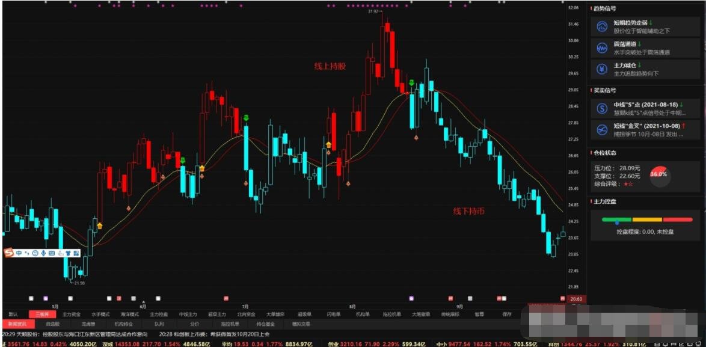Click the green sell arrow near August peak

click(411, 83)
